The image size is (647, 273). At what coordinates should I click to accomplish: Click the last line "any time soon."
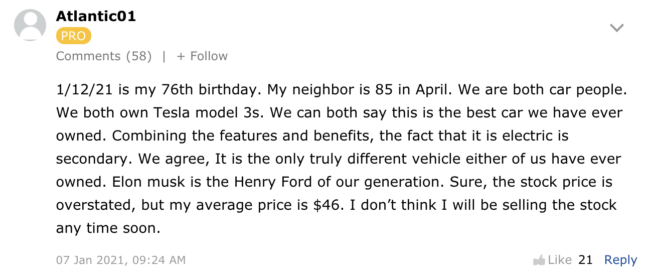tap(108, 228)
